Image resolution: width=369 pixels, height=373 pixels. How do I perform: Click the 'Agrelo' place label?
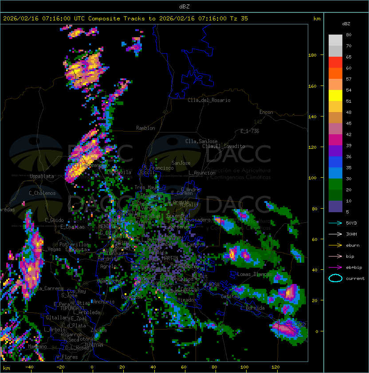(108, 266)
